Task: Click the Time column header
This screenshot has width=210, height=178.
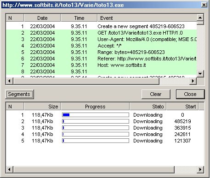Action: tap(79, 18)
